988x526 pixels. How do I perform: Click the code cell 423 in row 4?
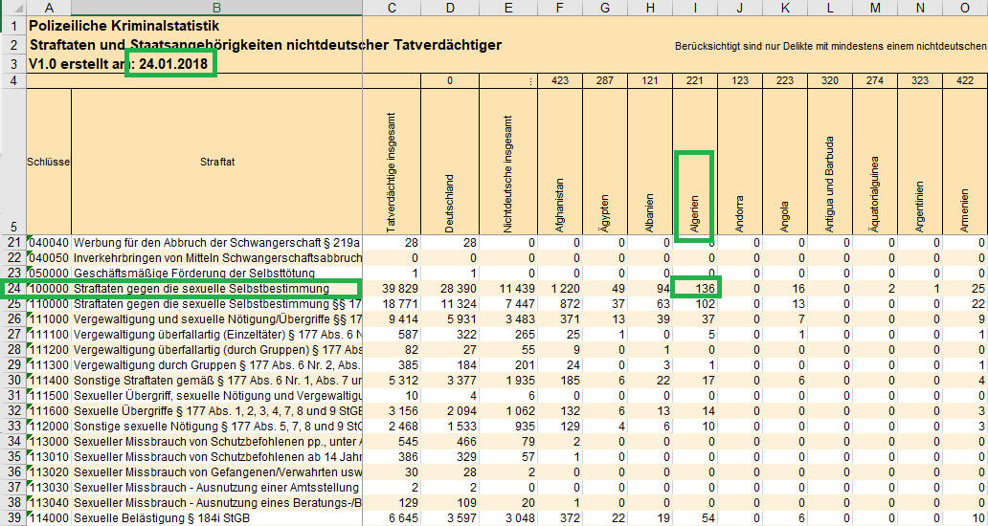pyautogui.click(x=560, y=81)
